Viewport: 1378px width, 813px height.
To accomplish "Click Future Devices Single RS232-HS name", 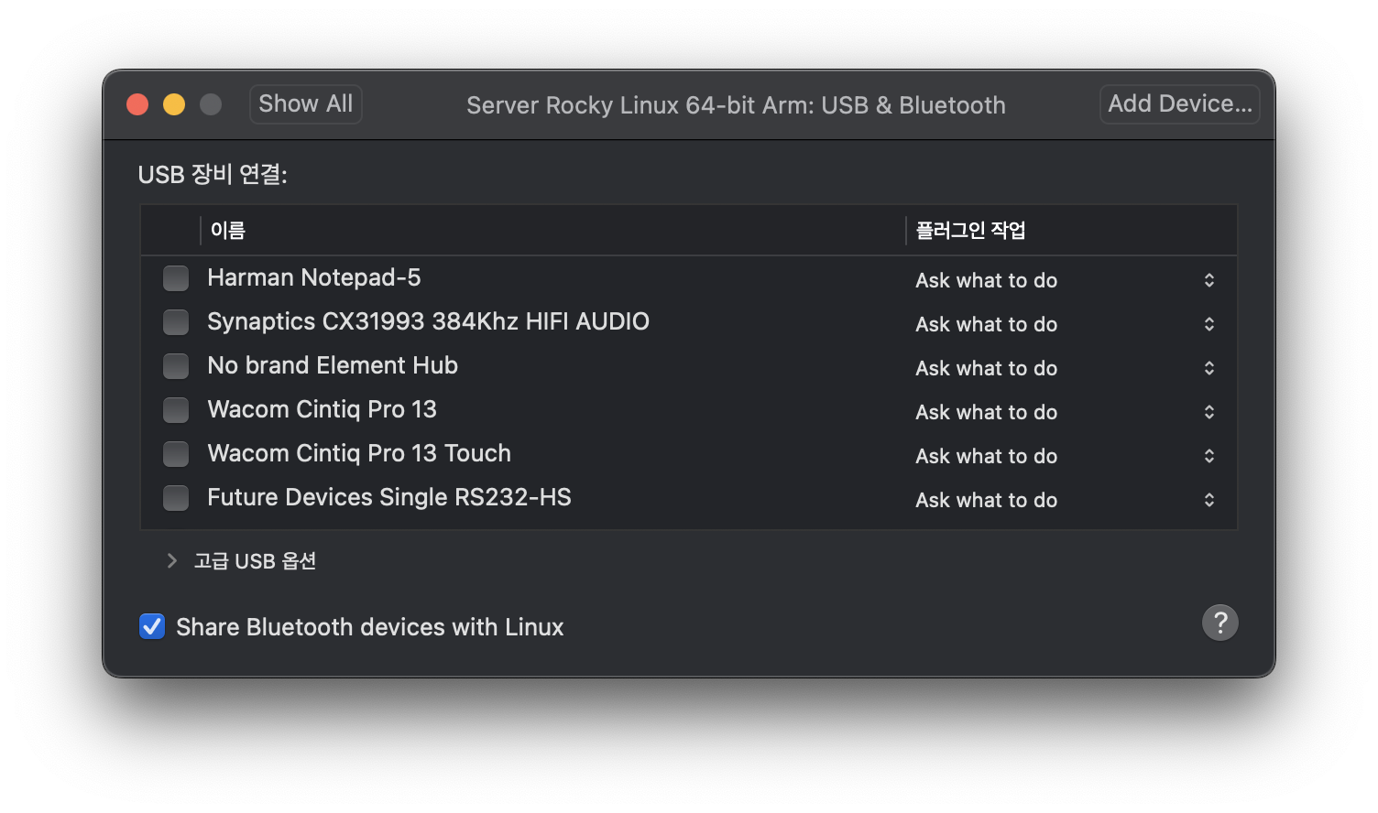I will (389, 497).
